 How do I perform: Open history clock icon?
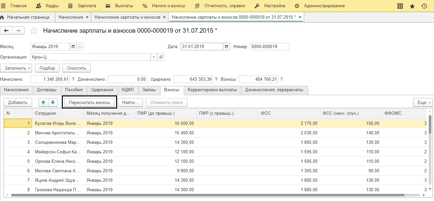[424, 6]
